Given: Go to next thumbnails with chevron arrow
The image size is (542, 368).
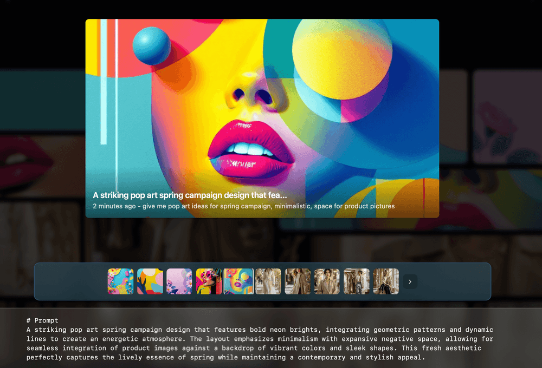Looking at the screenshot, I should click(x=410, y=281).
